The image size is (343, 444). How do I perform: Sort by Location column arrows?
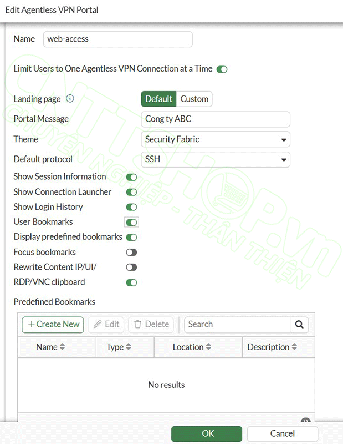pyautogui.click(x=208, y=347)
